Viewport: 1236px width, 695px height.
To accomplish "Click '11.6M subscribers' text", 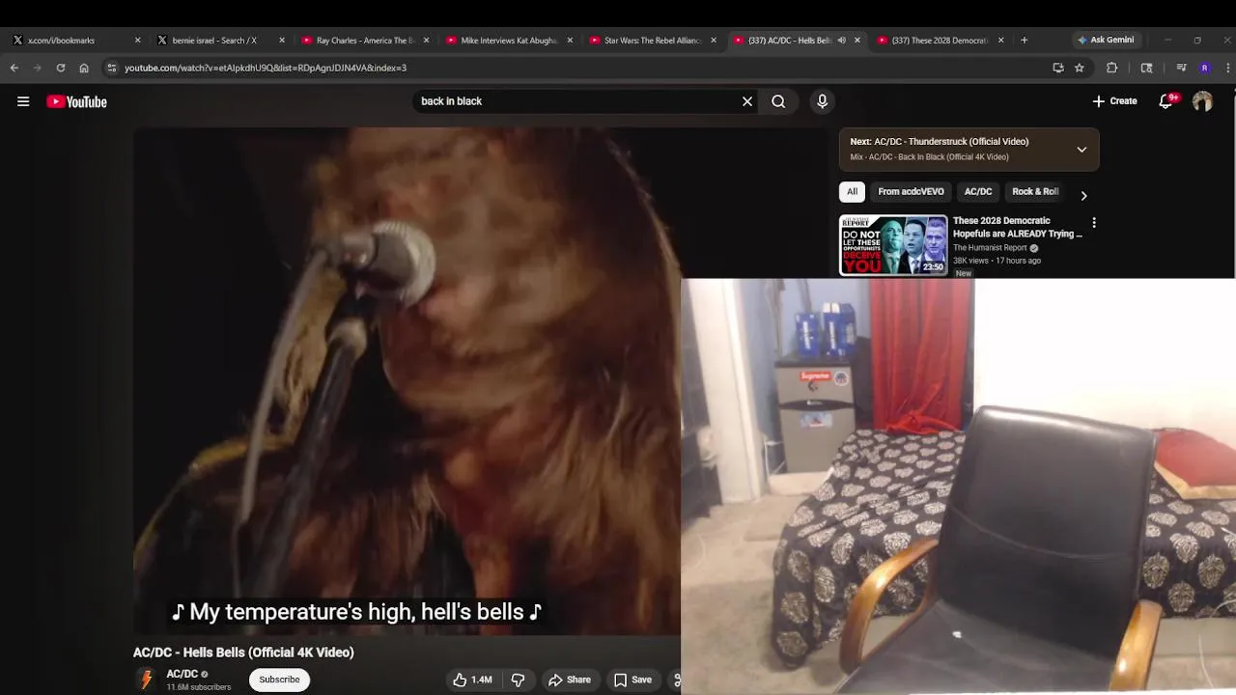I will click(199, 687).
